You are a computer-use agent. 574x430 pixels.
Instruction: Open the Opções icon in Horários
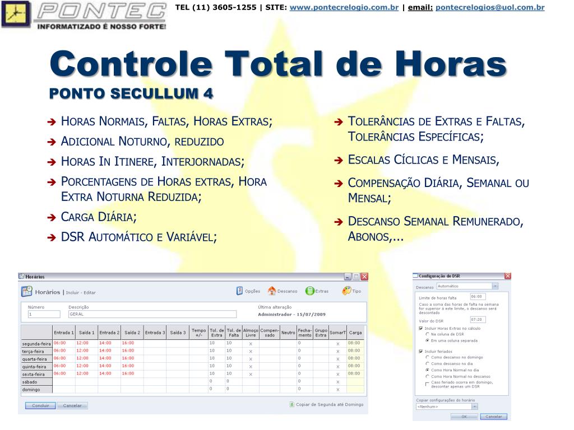pos(239,291)
